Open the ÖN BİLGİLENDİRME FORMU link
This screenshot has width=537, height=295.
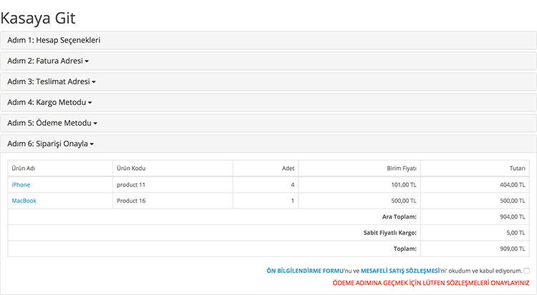pos(306,271)
